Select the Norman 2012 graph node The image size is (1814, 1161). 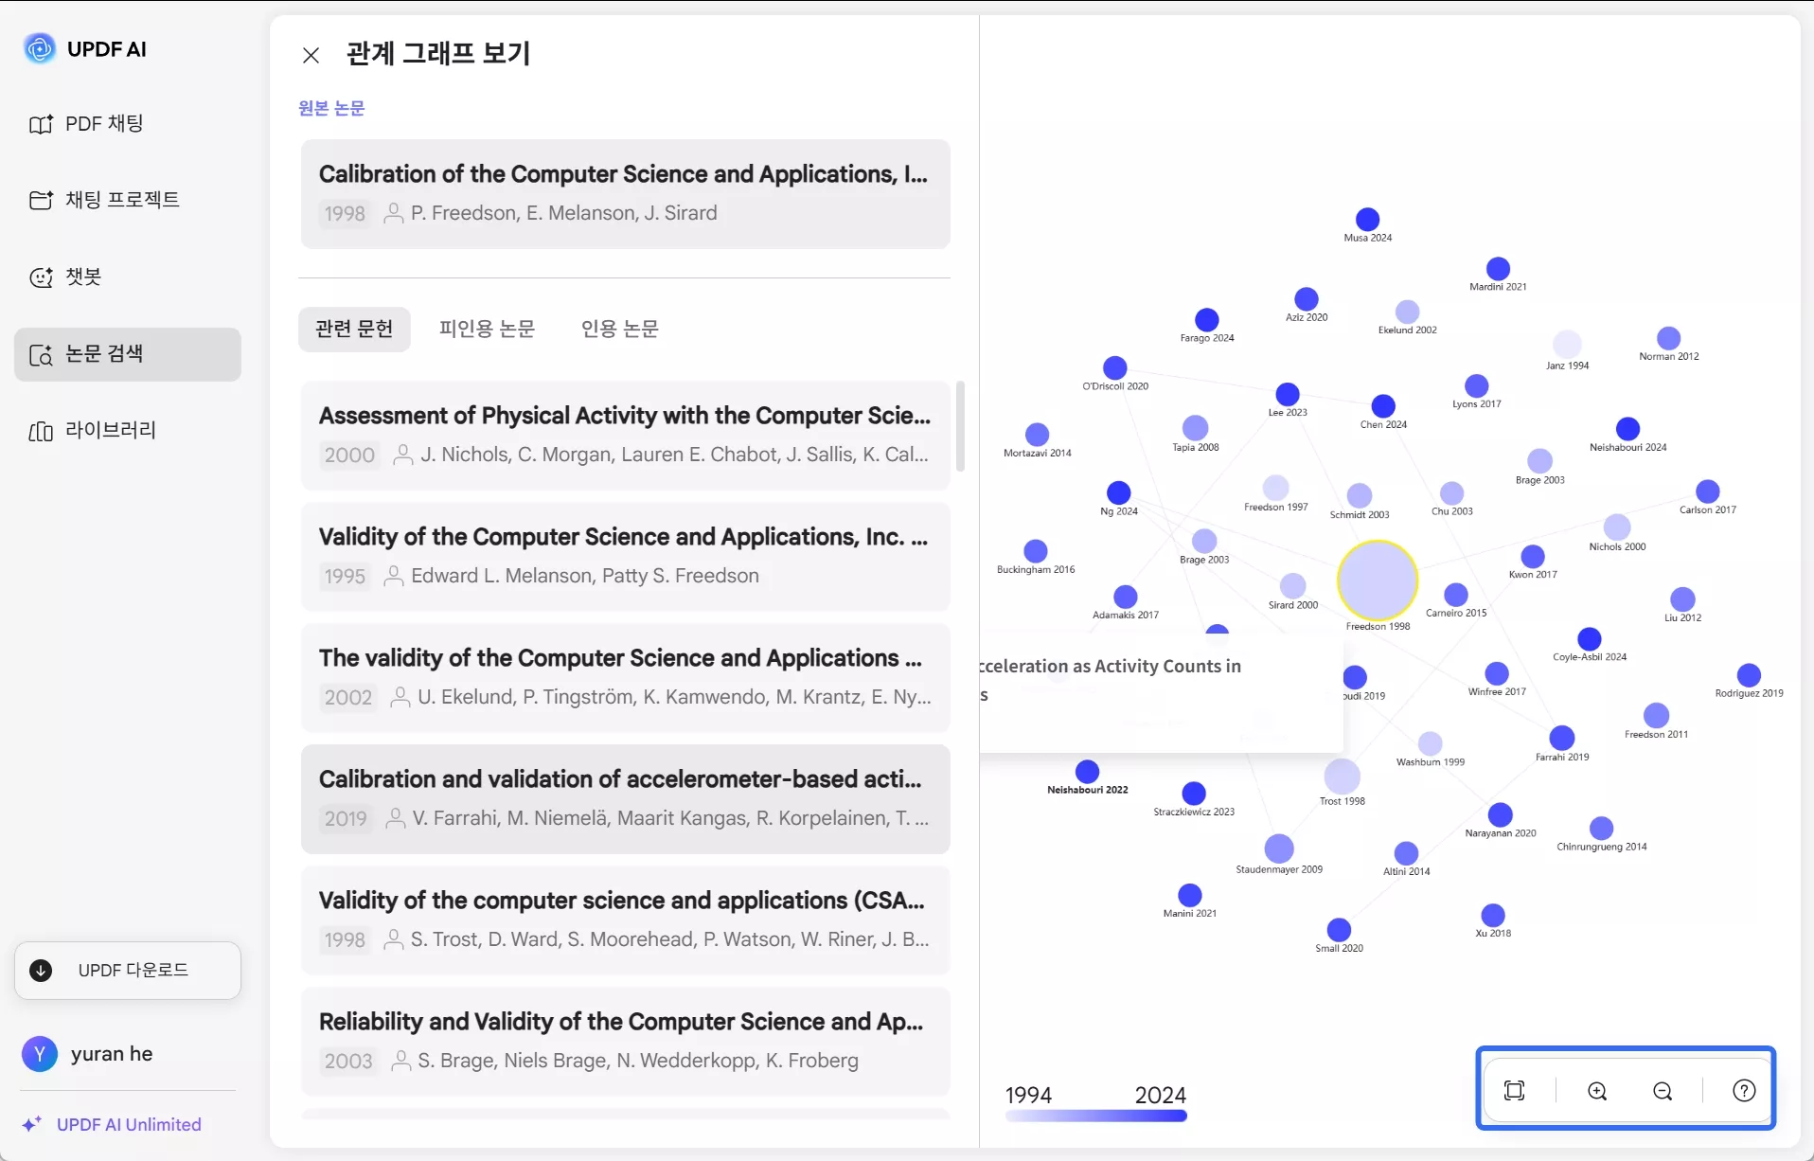tap(1668, 338)
